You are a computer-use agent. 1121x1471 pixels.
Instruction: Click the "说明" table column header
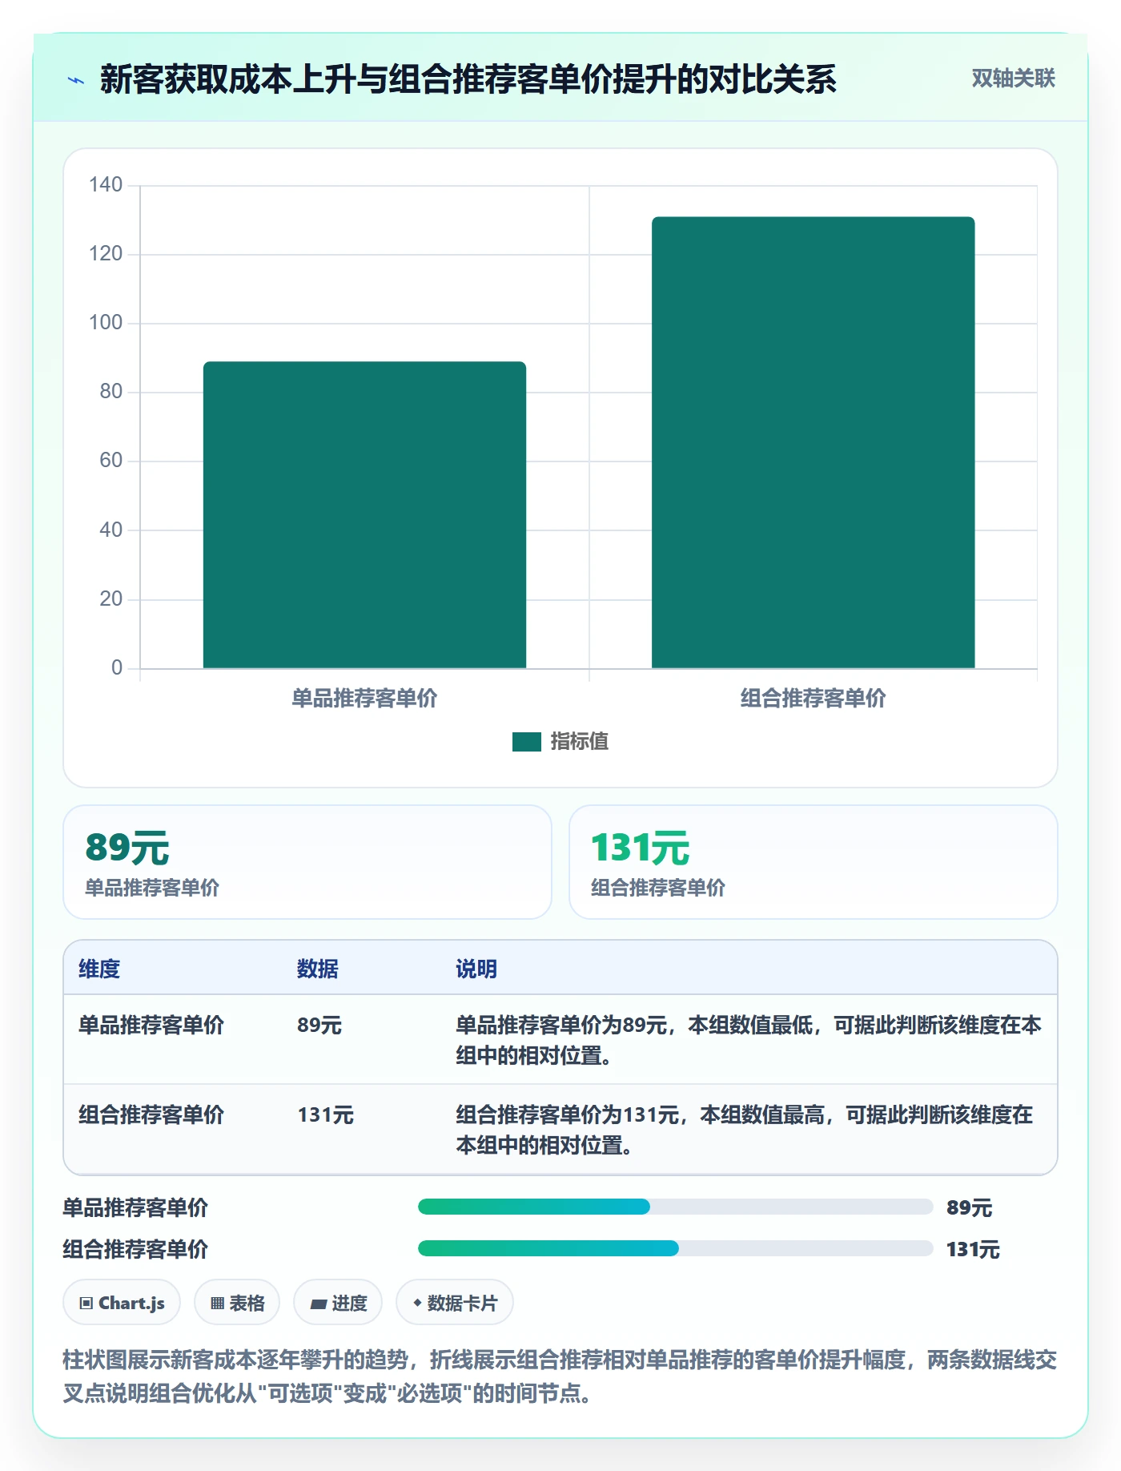coord(476,969)
